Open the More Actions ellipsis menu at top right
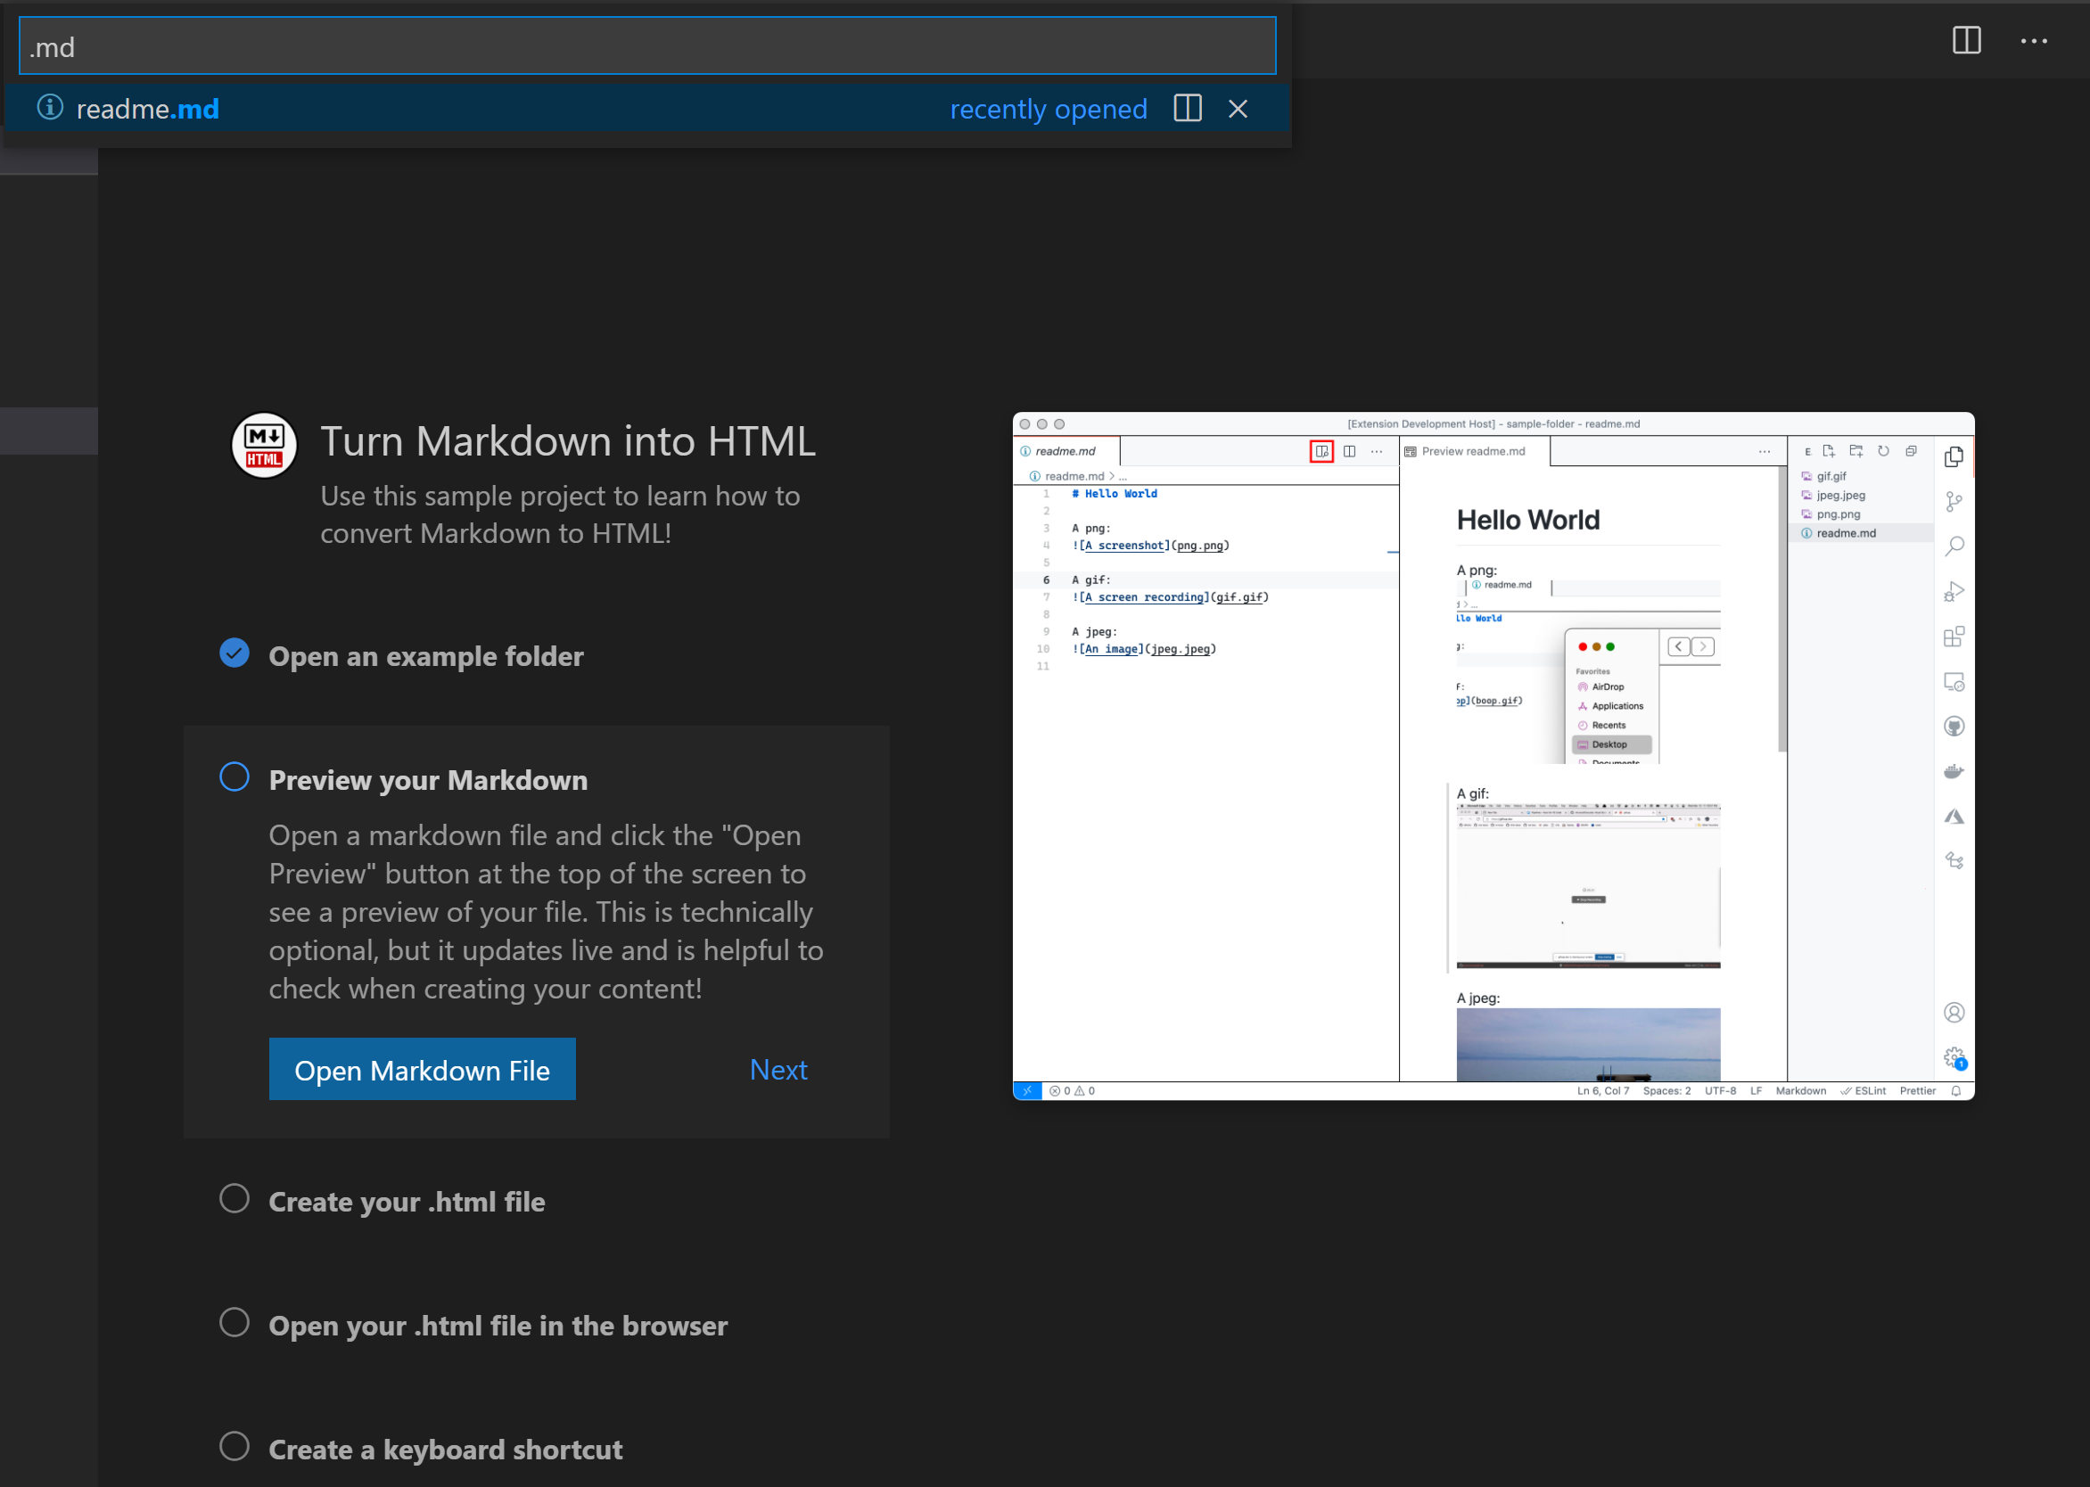2090x1487 pixels. [x=2035, y=41]
